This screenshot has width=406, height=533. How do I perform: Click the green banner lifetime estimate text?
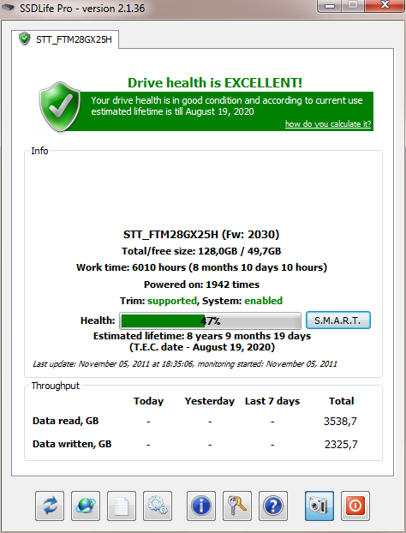[227, 106]
